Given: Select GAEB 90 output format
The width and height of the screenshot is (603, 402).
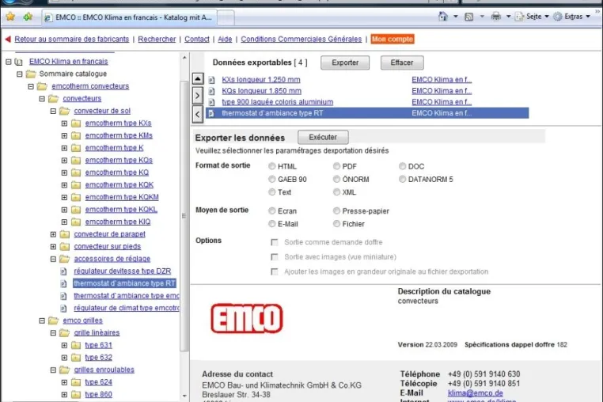Looking at the screenshot, I should pos(272,180).
